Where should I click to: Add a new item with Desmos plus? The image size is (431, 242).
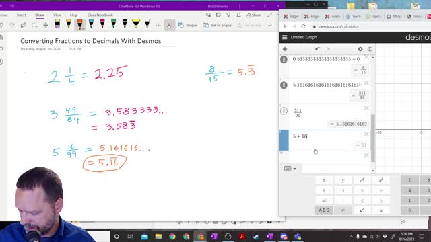click(x=285, y=49)
